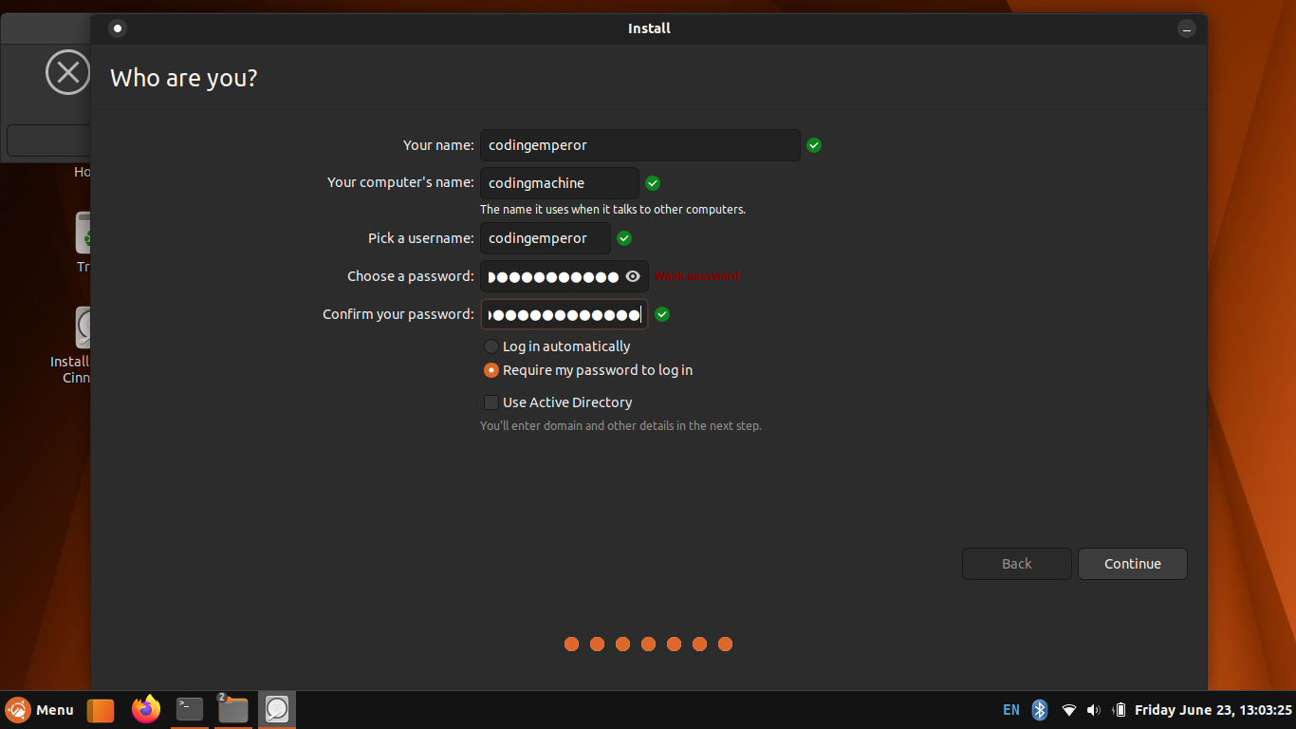Click the installer icon in taskbar
The width and height of the screenshot is (1296, 729).
click(x=277, y=709)
